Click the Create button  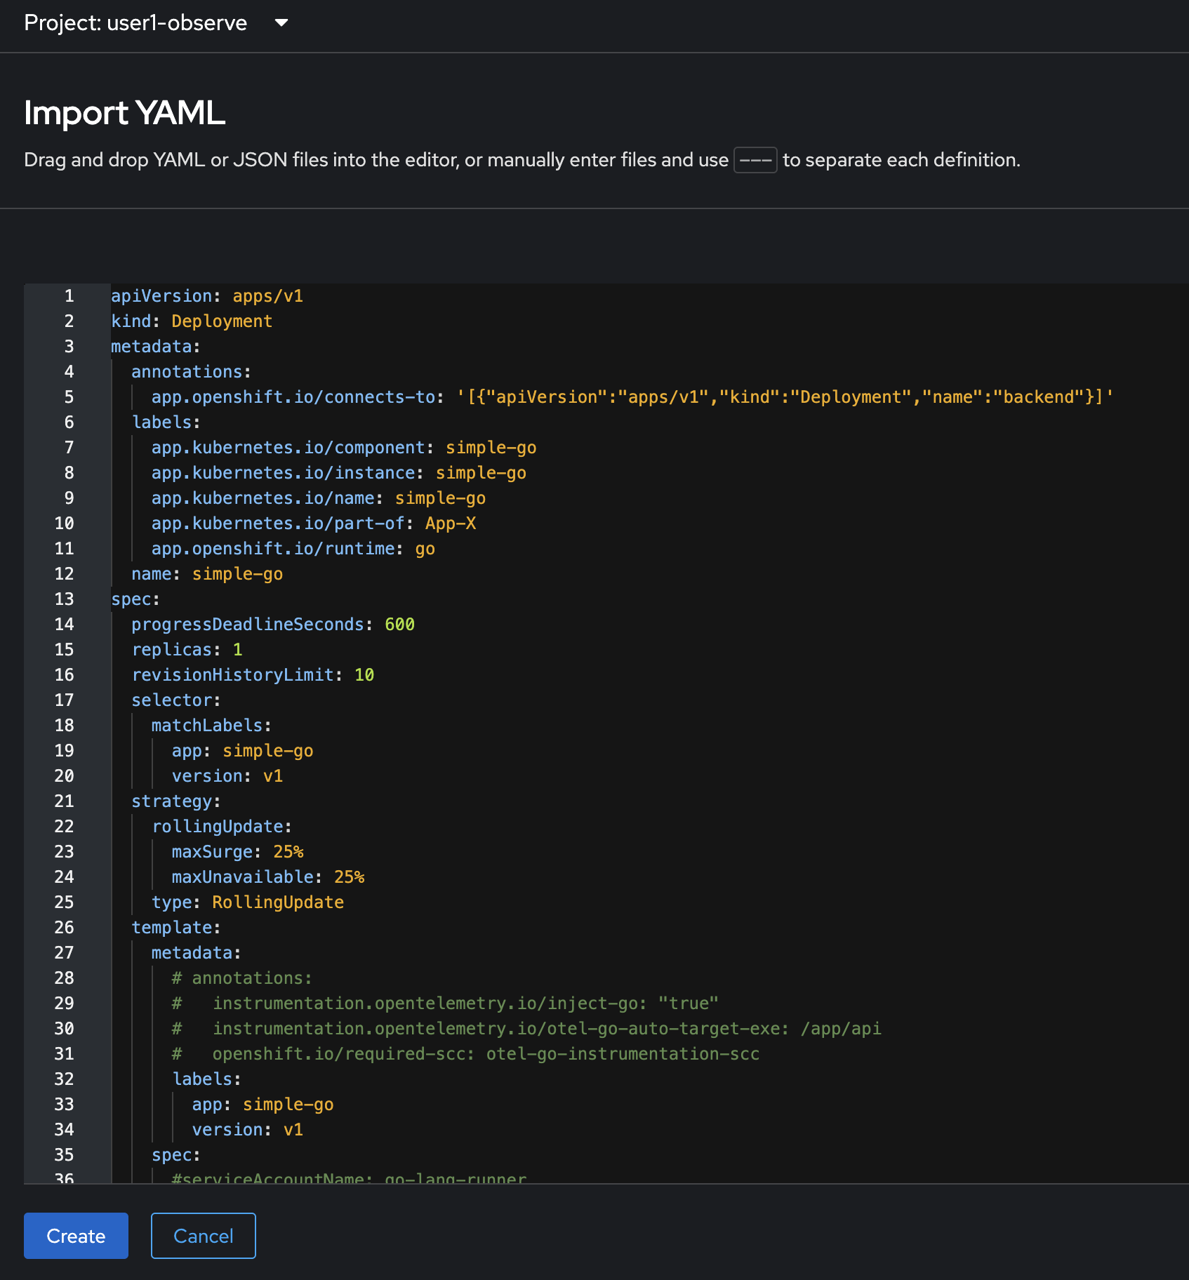76,1236
